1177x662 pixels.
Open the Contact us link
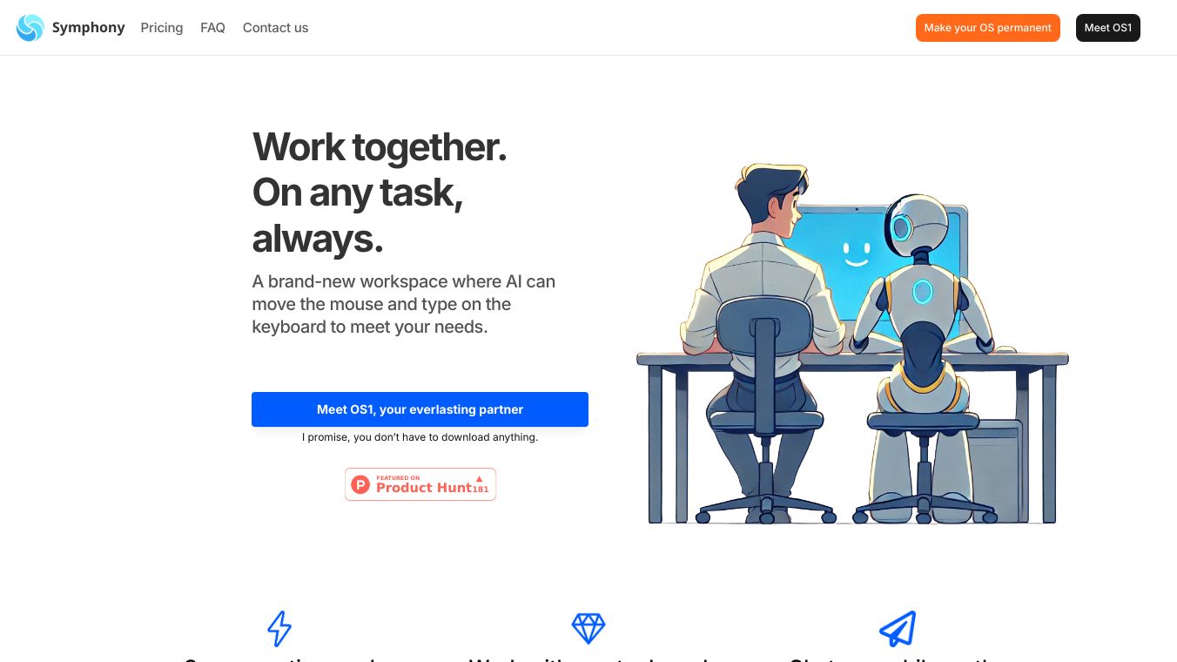coord(275,28)
